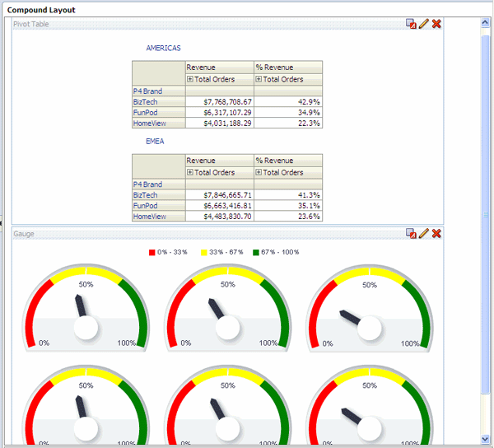The width and height of the screenshot is (494, 448).
Task: Expand Total Orders under % Revenue in AMERICAS table
Action: pyautogui.click(x=259, y=79)
